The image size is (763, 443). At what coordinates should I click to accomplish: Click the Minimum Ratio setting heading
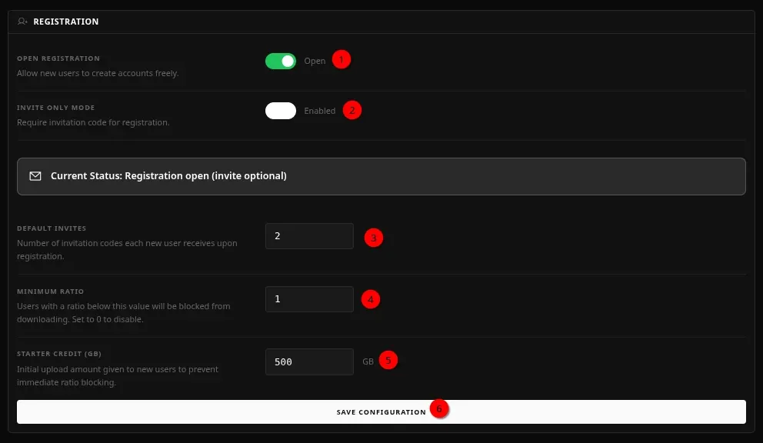point(51,291)
